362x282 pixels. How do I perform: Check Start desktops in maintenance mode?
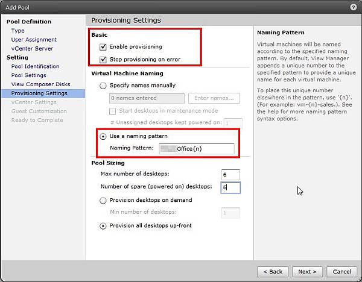tap(112, 111)
